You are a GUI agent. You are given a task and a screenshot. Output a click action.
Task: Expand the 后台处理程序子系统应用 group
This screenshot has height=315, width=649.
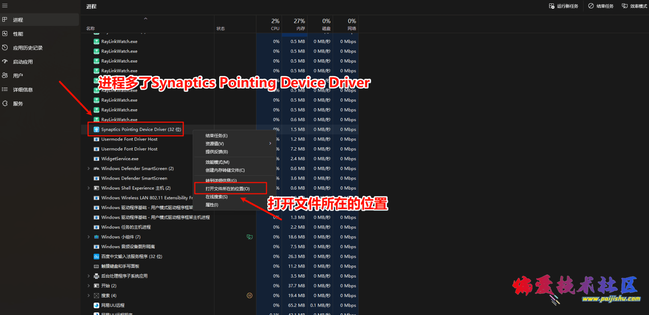[89, 276]
